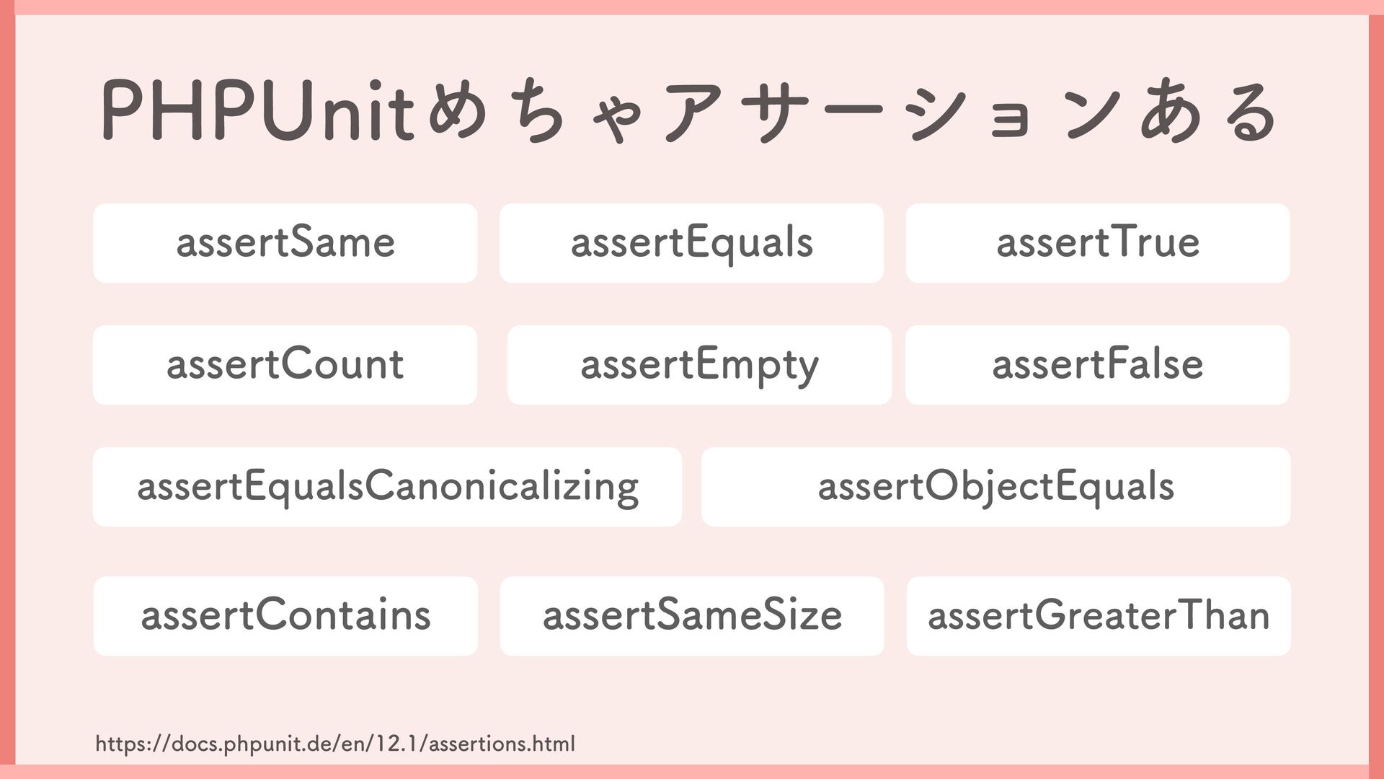Click assertions.html at the URL end
Screen dimensions: 1384x779
(x=502, y=744)
